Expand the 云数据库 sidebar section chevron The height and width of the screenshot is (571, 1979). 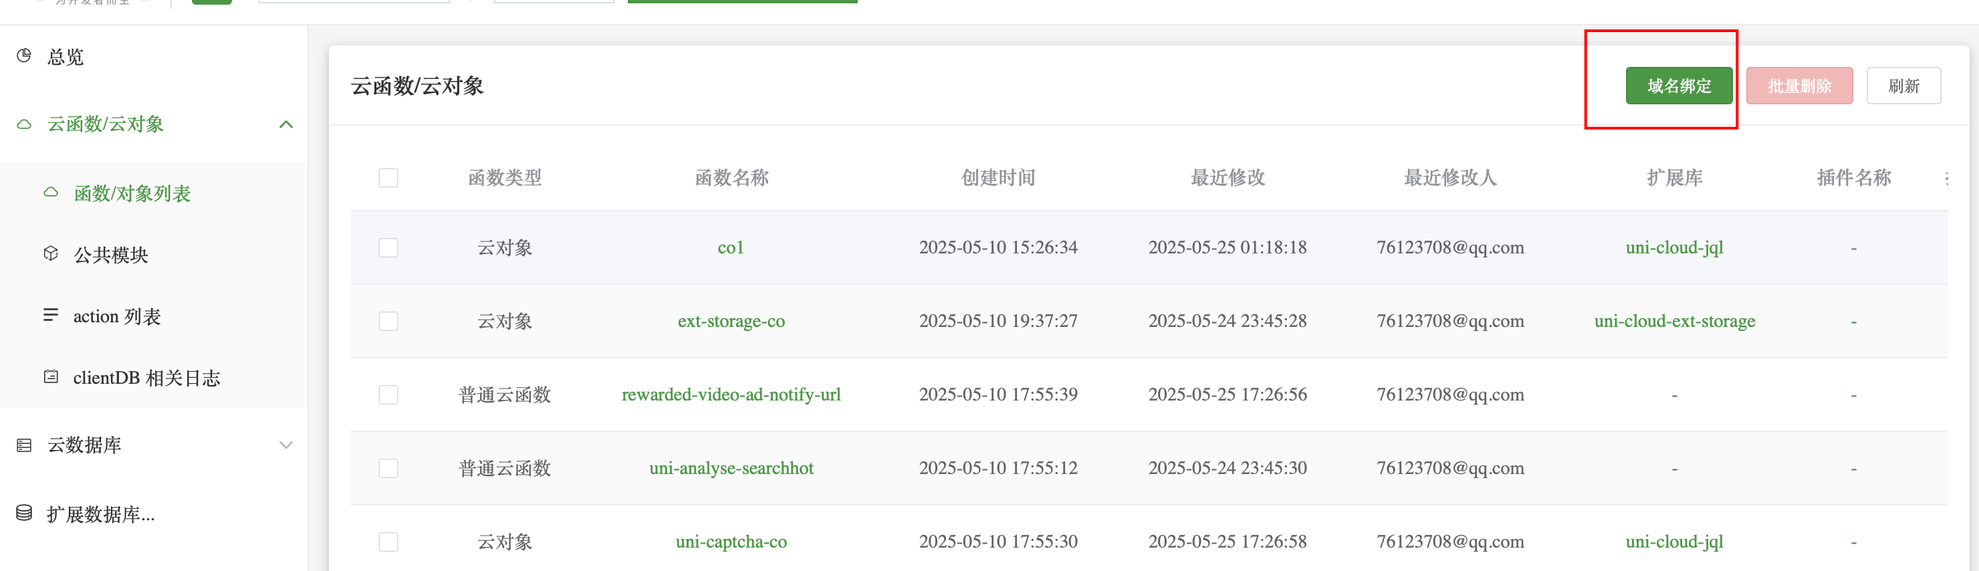point(285,445)
